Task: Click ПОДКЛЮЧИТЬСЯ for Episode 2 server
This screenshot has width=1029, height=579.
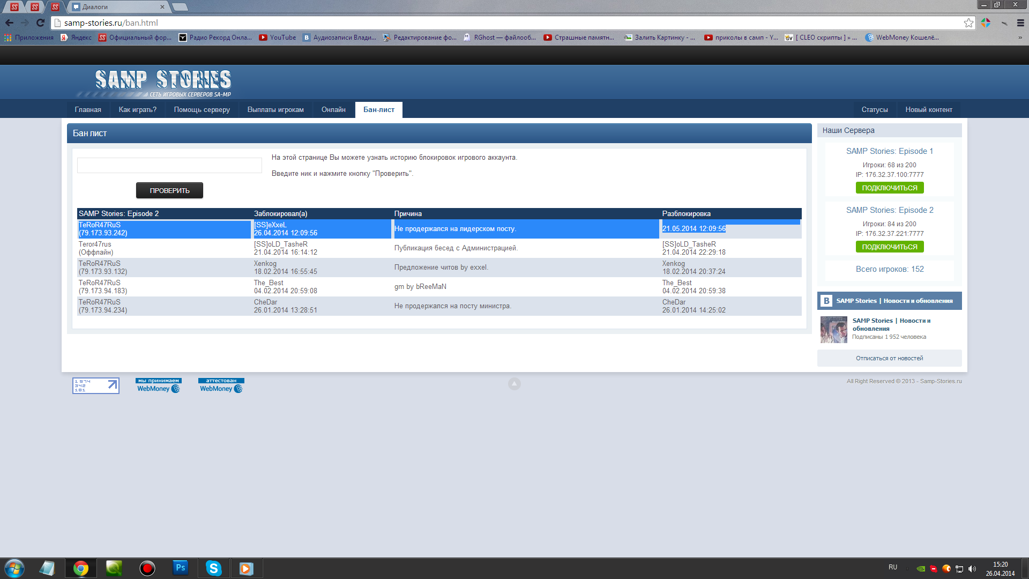Action: 890,247
